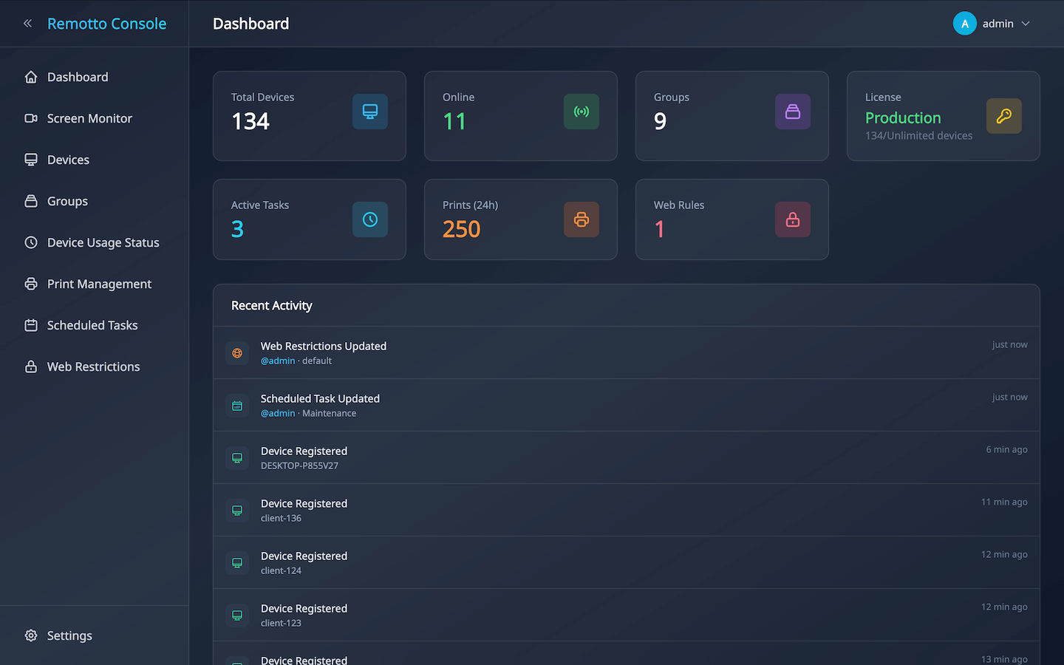
Task: Open Screen Monitor in the sidebar
Action: point(89,118)
